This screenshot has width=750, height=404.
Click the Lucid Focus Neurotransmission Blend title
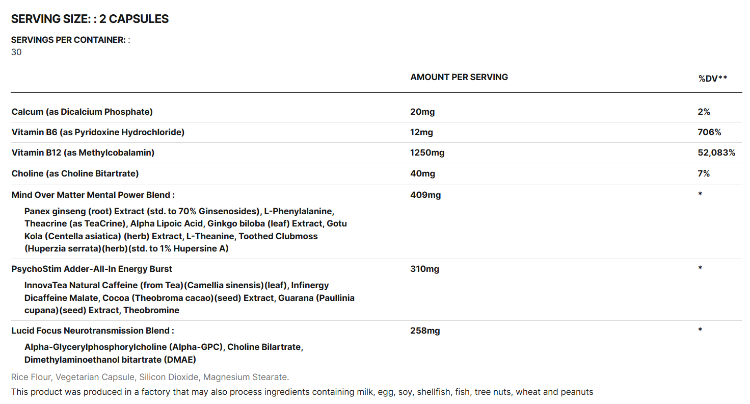[93, 331]
